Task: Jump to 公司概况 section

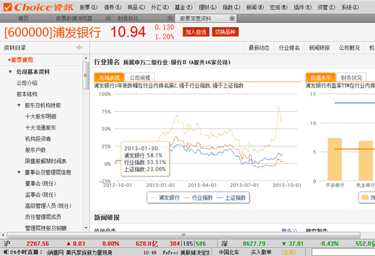Action: [349, 48]
